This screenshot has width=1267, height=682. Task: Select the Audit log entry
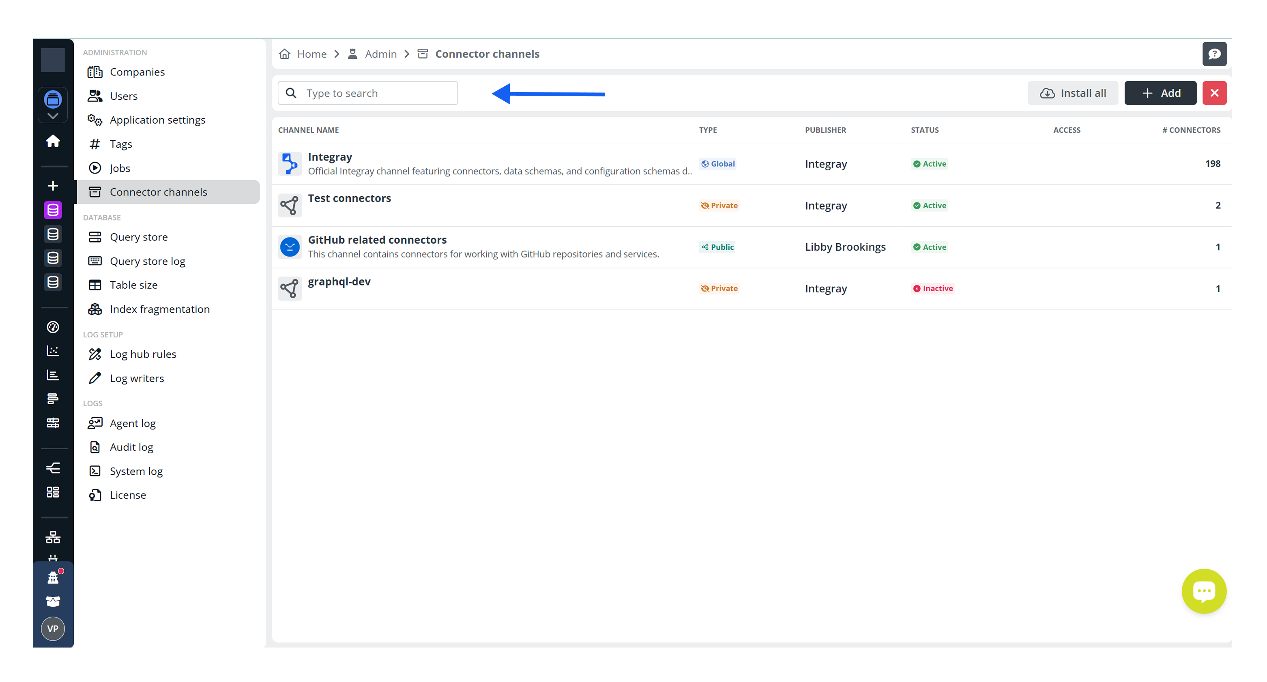(x=132, y=446)
